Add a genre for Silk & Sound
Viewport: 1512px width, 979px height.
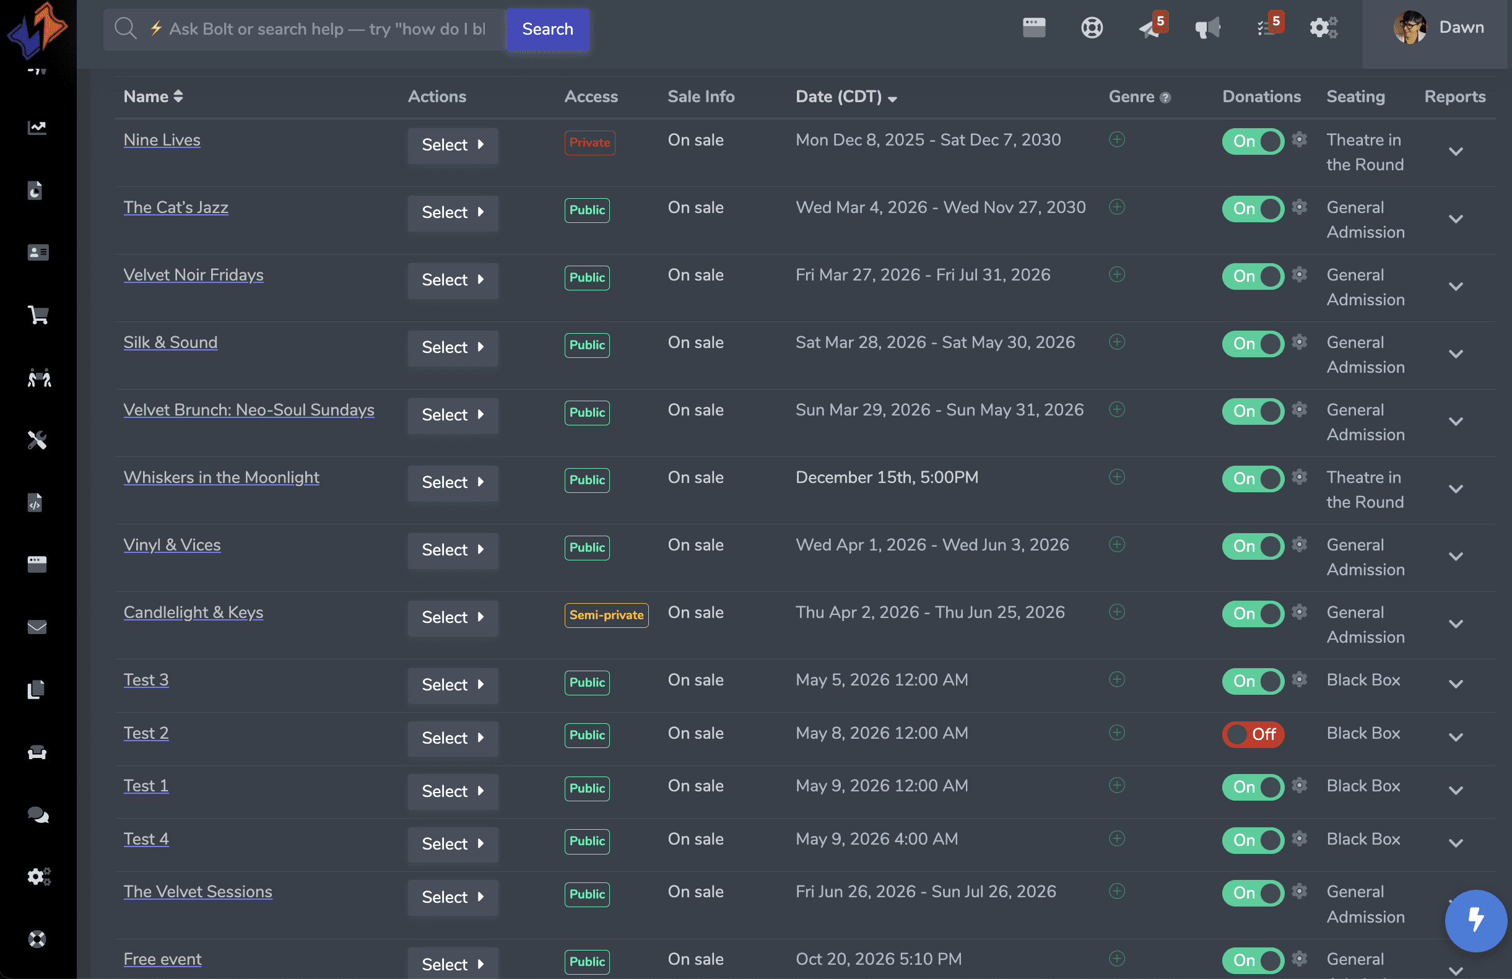tap(1117, 342)
